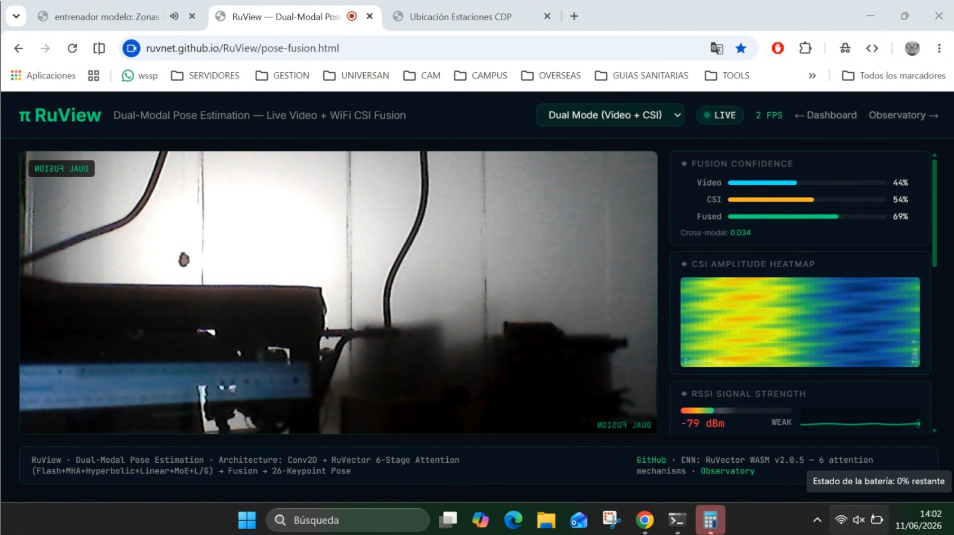The height and width of the screenshot is (535, 954).
Task: Open the Observatory link in the header
Action: (903, 115)
